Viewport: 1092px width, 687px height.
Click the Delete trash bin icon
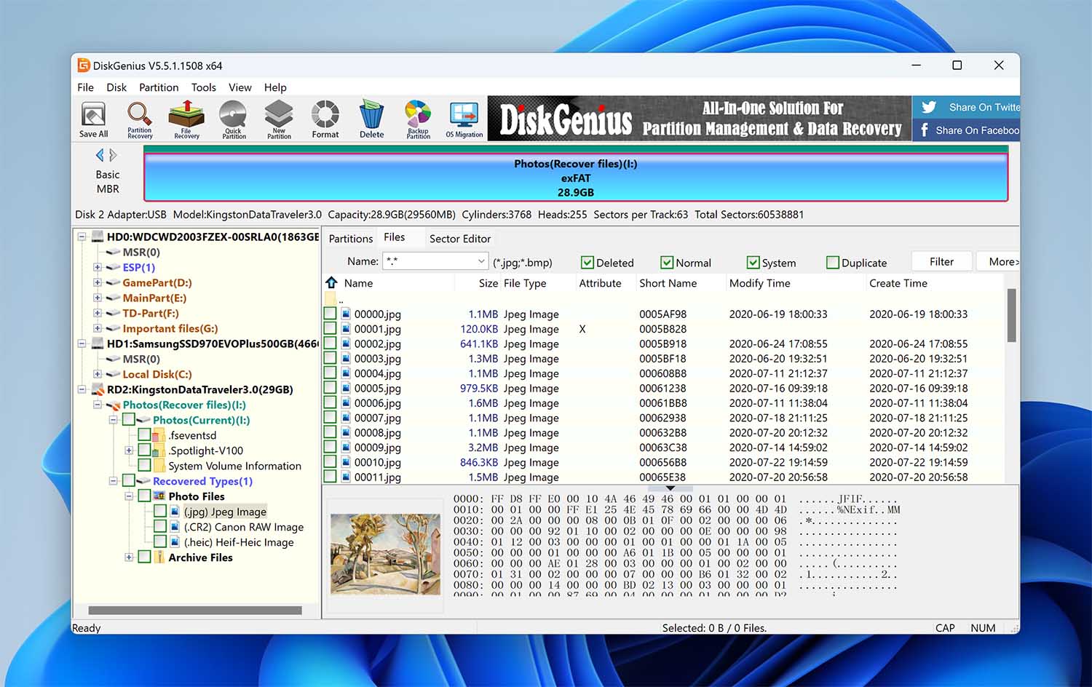click(371, 120)
